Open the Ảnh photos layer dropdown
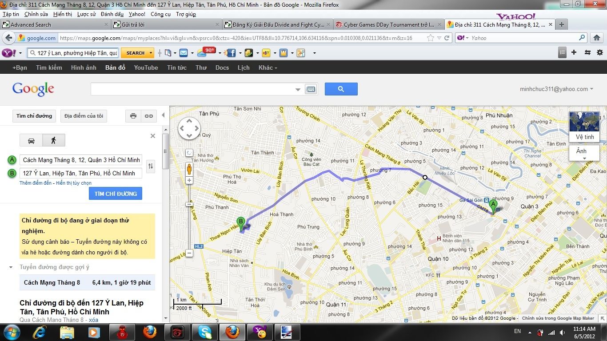This screenshot has width=607, height=341. tap(584, 153)
